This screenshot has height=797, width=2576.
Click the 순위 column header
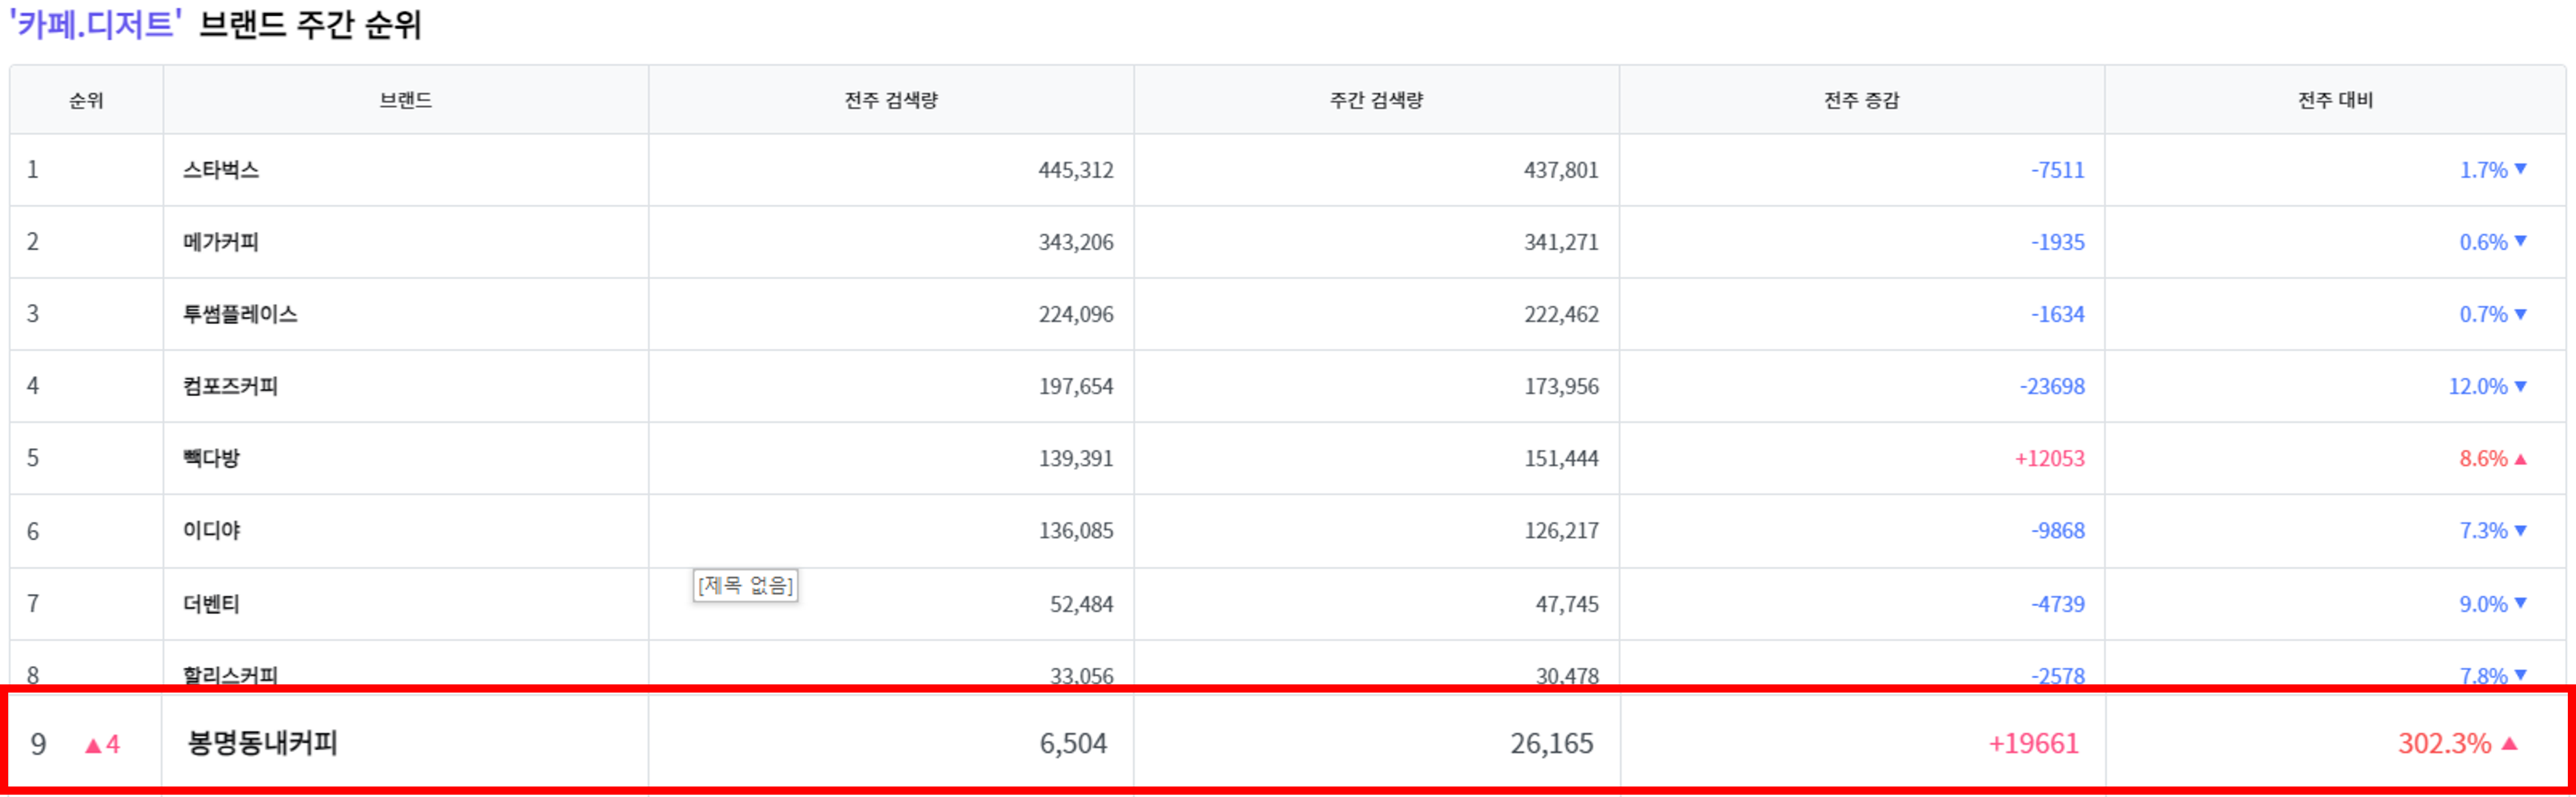pos(86,100)
